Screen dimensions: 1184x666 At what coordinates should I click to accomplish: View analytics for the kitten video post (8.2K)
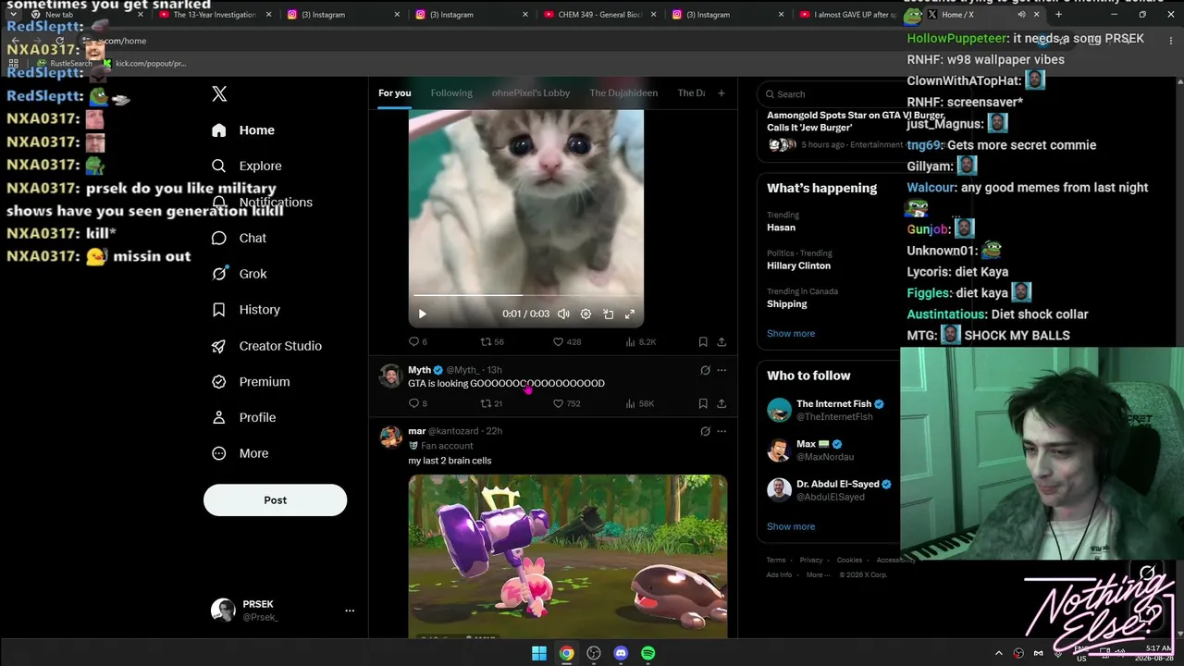click(x=641, y=341)
